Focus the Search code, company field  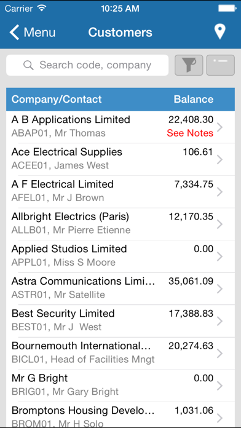pos(87,65)
